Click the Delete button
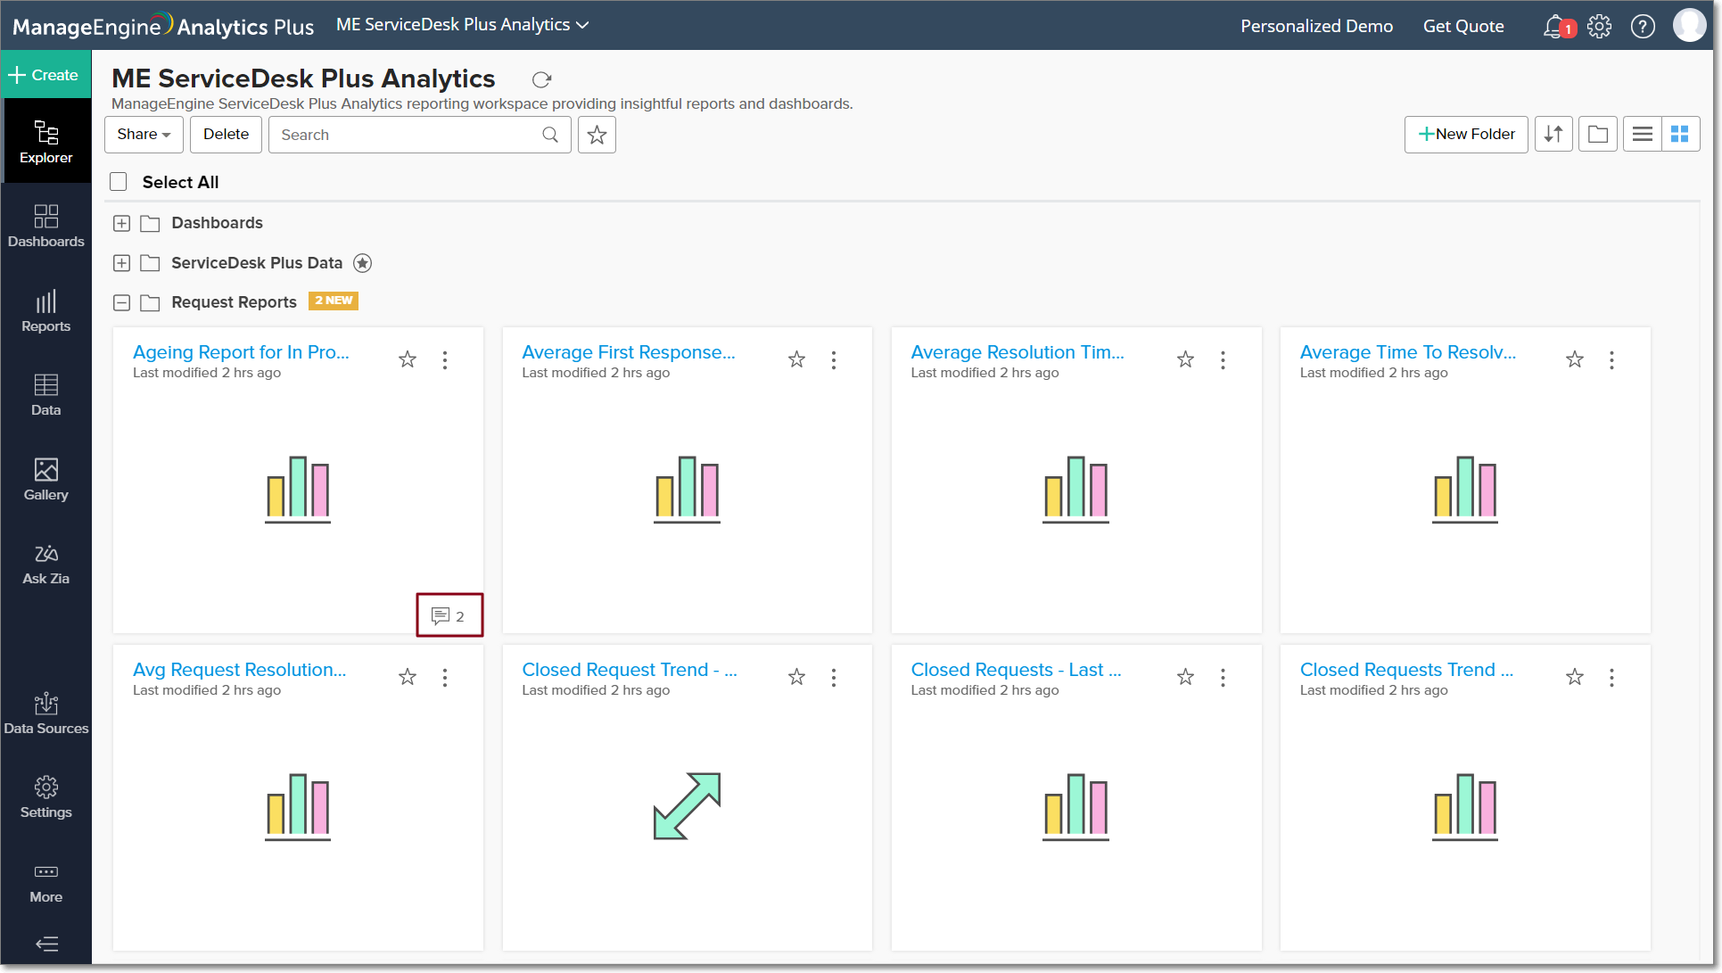Viewport: 1722px width, 973px height. 226,135
